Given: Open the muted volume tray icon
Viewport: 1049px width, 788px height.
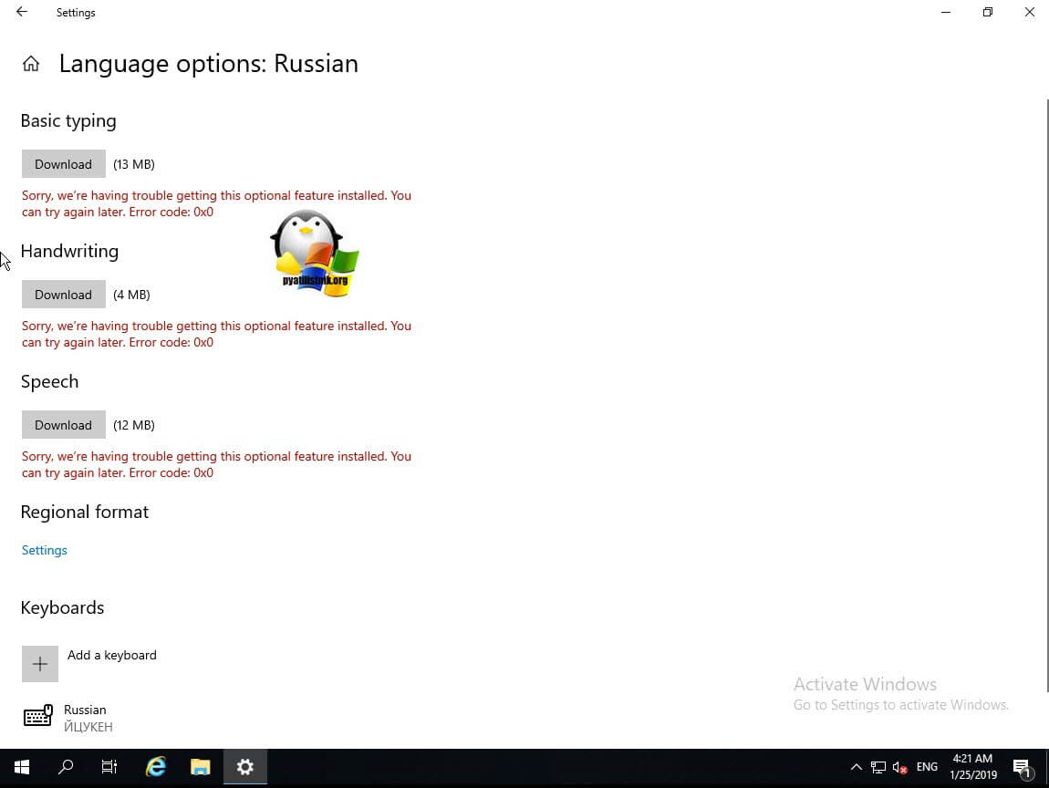Looking at the screenshot, I should [x=900, y=767].
